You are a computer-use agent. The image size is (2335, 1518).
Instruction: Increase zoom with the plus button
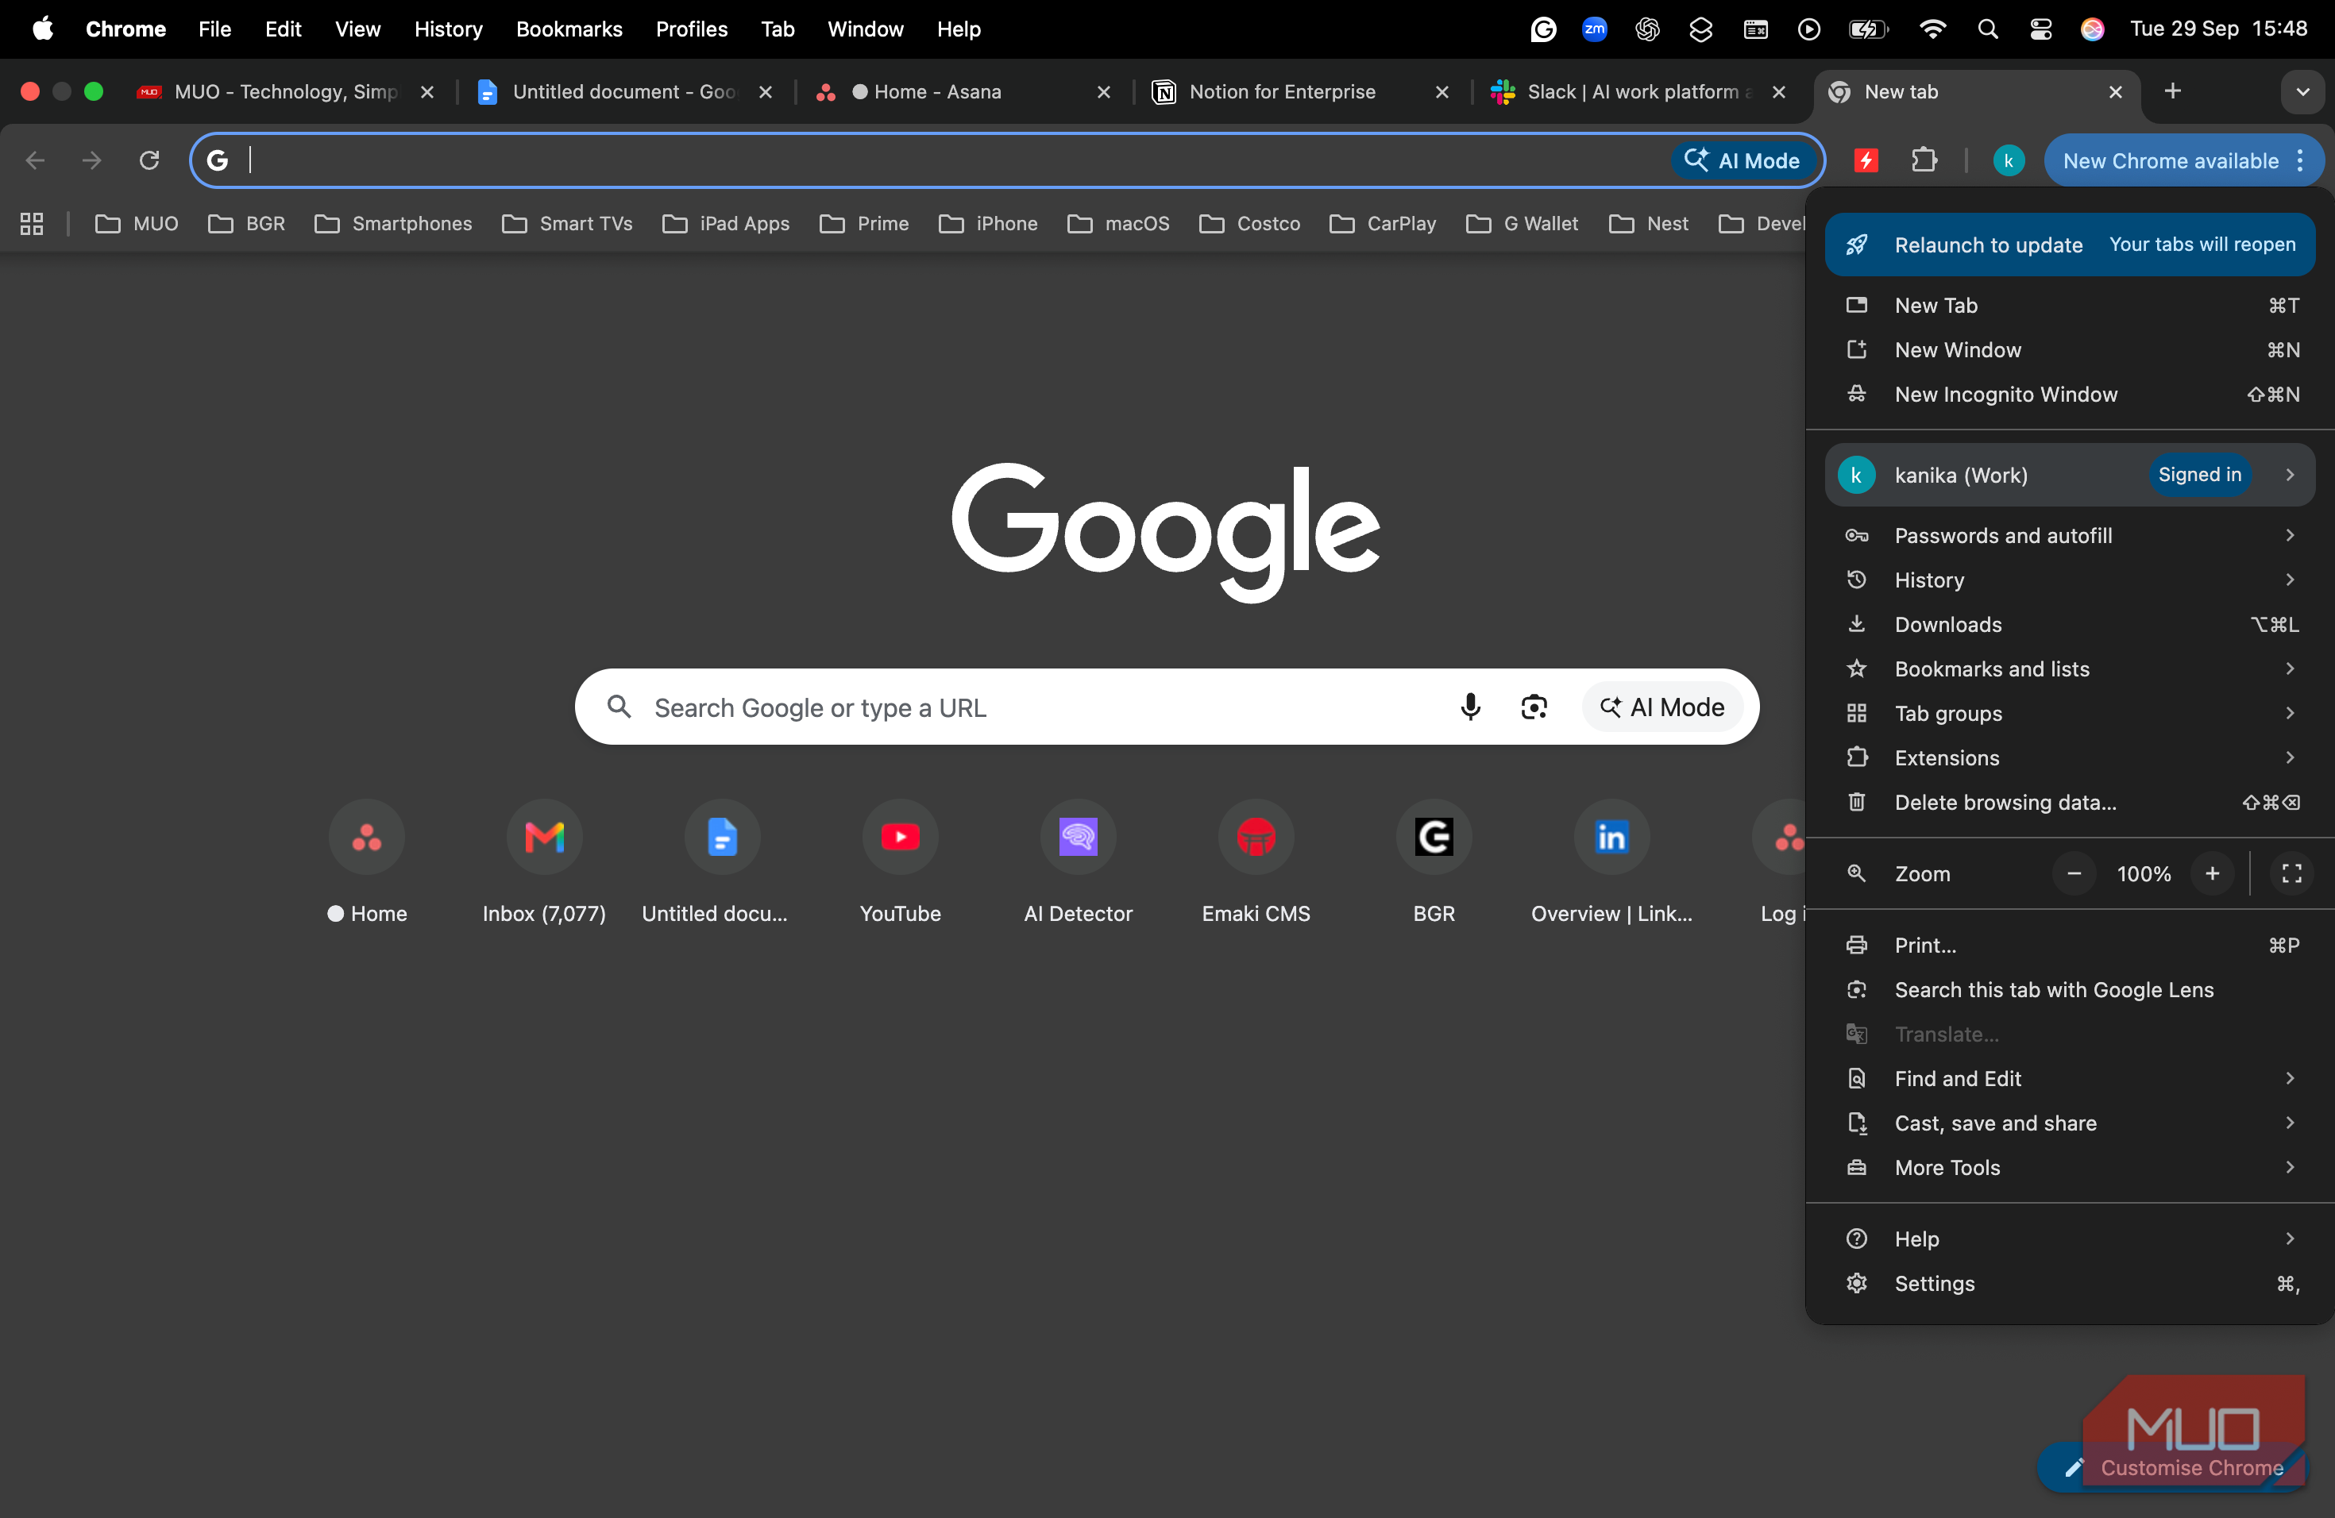coord(2213,874)
